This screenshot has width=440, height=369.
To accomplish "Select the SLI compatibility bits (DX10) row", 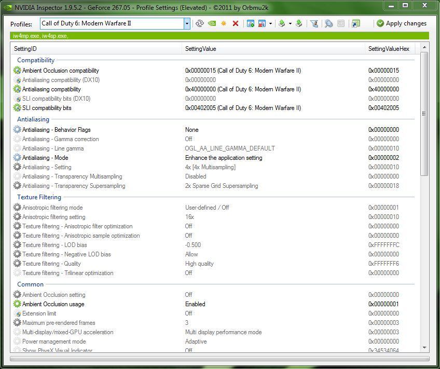I will 213,99.
